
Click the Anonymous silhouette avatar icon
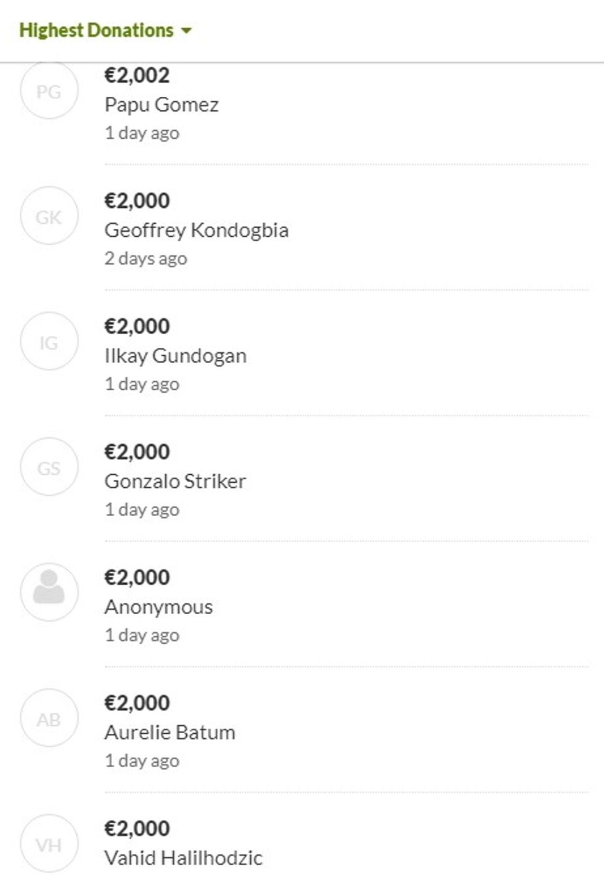click(x=49, y=592)
